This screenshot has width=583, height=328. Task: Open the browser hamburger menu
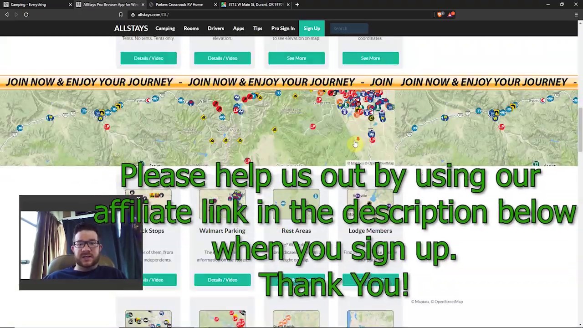pyautogui.click(x=576, y=15)
